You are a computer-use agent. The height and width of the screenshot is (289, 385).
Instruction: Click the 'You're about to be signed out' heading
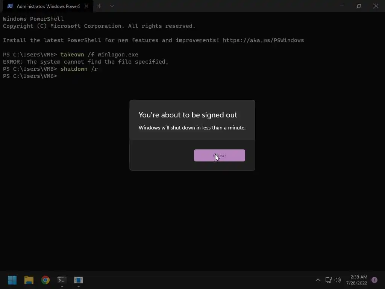188,115
